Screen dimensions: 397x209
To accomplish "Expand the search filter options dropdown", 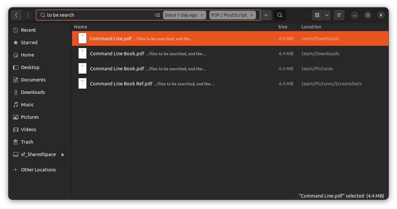I will pyautogui.click(x=266, y=15).
